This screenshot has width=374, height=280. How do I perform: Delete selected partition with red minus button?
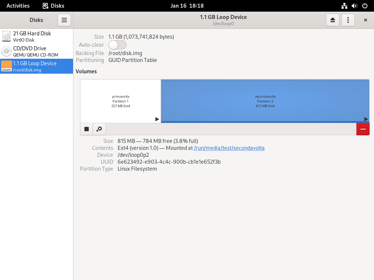tap(363, 129)
